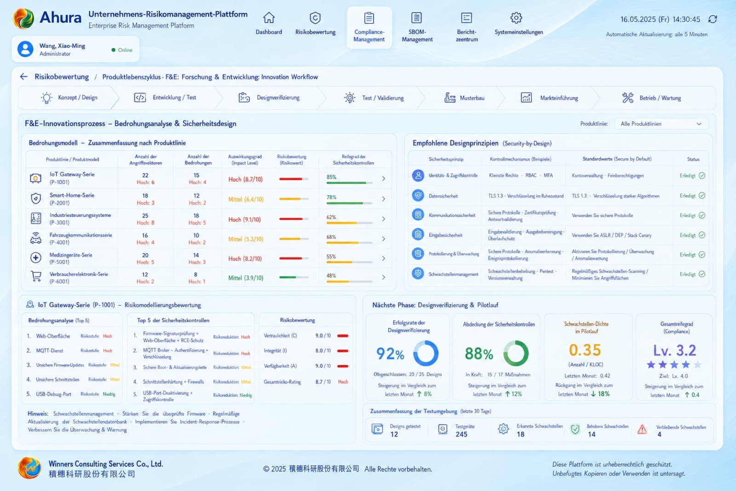Viewport: 736px width, 491px height.
Task: Expand the Industriesteuerungssysteme row chevron
Action: [383, 219]
